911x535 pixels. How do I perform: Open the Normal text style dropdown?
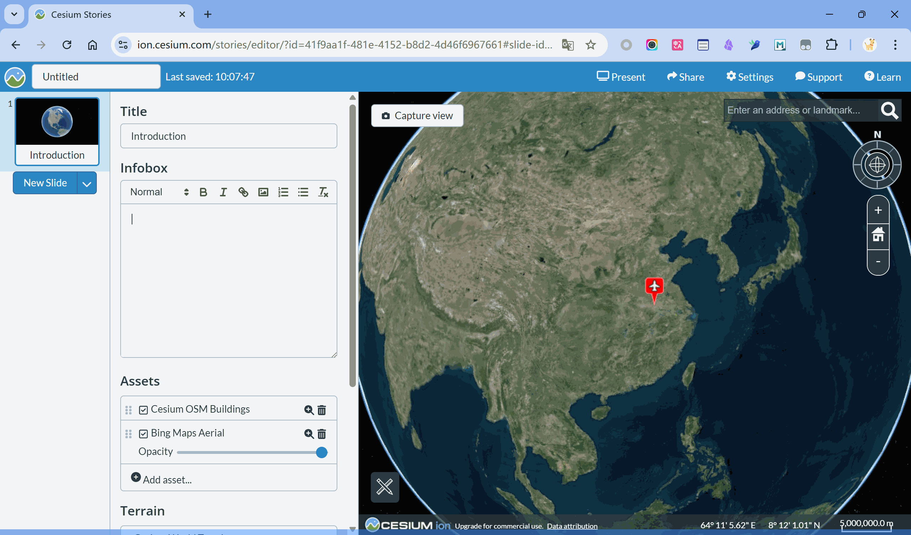point(159,192)
